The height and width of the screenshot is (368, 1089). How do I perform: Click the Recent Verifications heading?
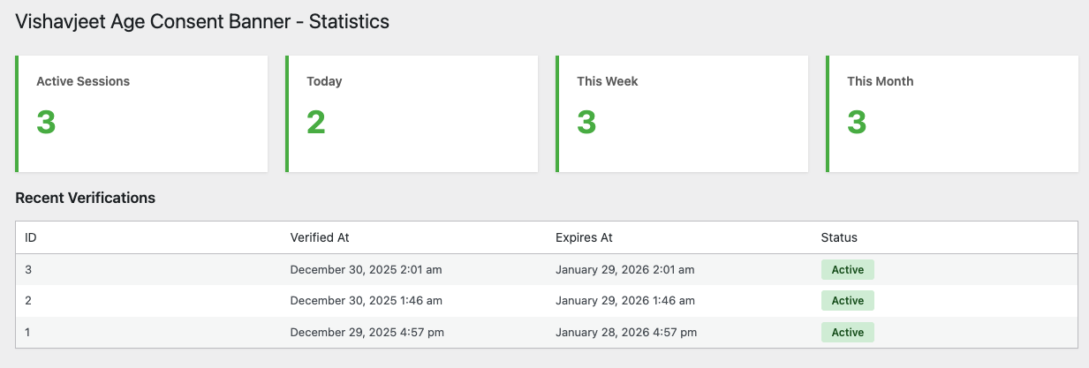(x=86, y=198)
